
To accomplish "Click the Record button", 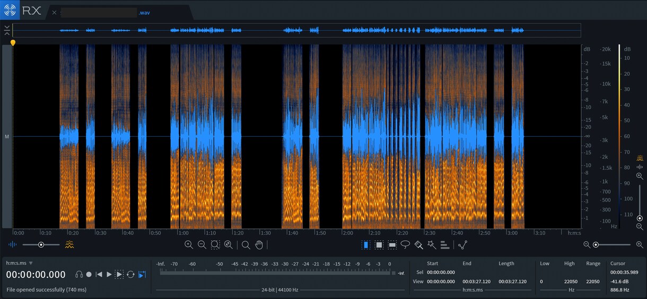I will [89, 274].
